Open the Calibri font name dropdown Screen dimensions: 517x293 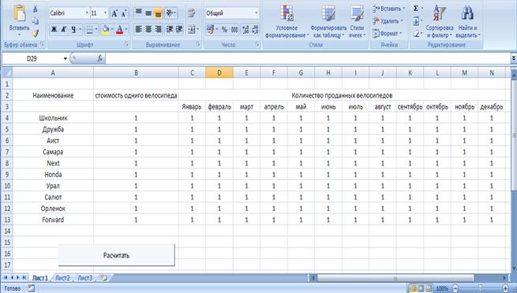[x=87, y=13]
